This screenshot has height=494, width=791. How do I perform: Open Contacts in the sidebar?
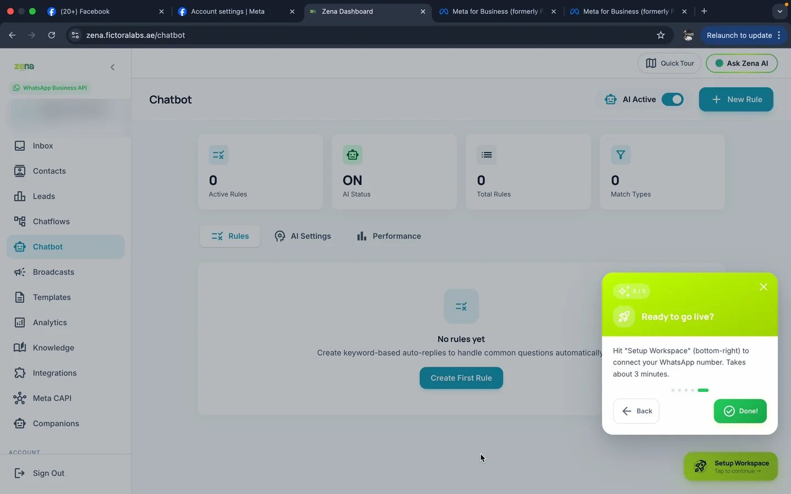[x=65, y=171]
